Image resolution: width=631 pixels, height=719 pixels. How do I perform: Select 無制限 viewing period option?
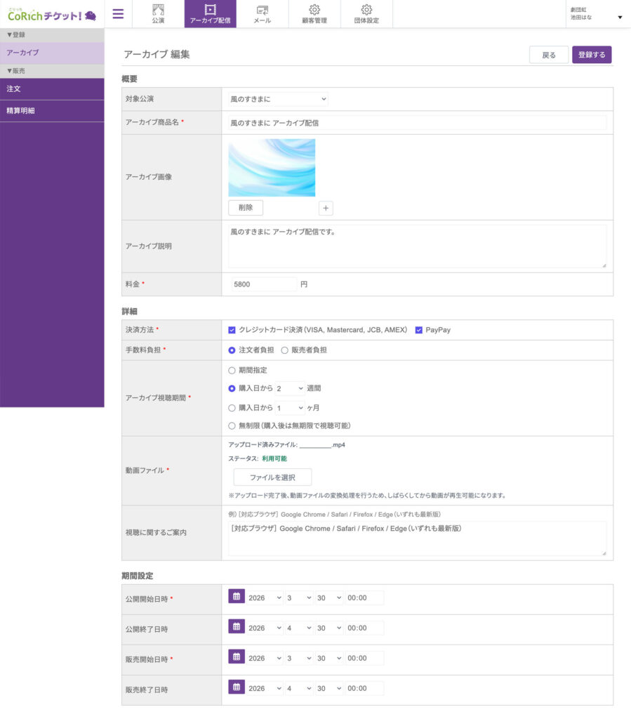tap(232, 426)
